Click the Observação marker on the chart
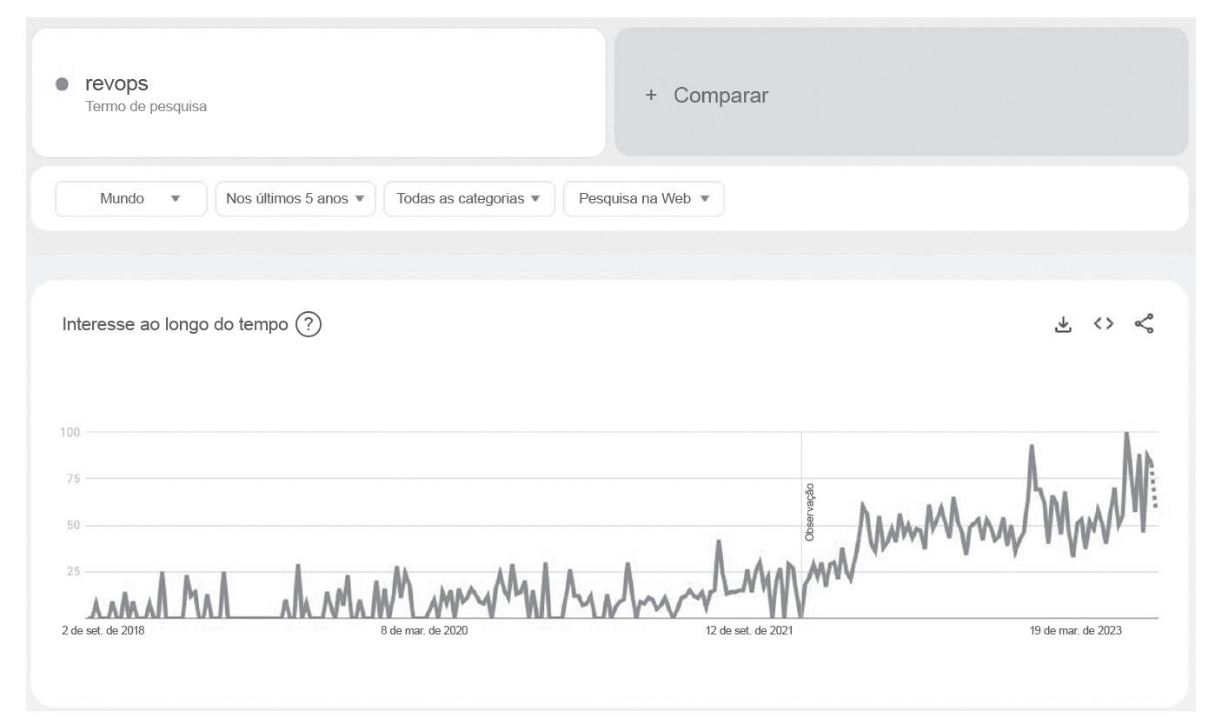This screenshot has width=1215, height=724. coord(810,513)
